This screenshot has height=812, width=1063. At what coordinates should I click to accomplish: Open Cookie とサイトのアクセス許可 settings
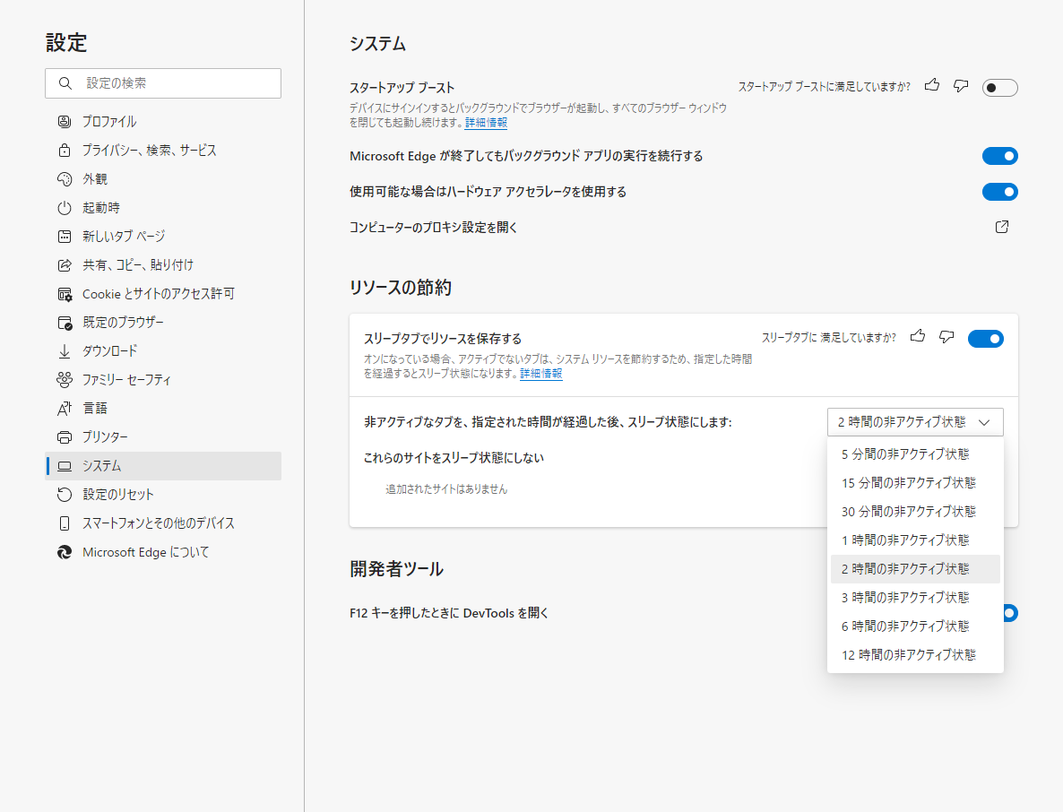pyautogui.click(x=163, y=294)
